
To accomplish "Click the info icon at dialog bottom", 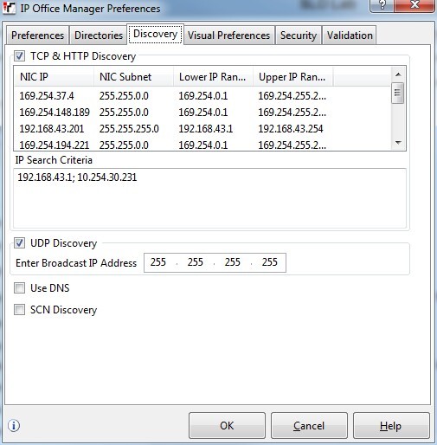I will tap(14, 425).
